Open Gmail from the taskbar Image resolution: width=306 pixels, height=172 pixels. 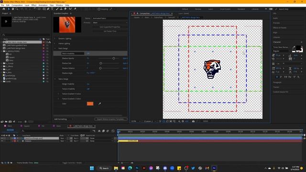click(x=207, y=168)
